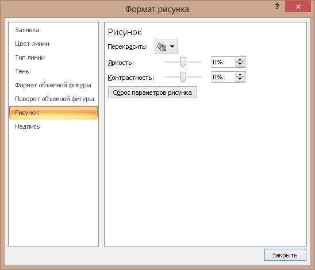
Task: Decrease brightness with the down spinner arrow
Action: 240,64
